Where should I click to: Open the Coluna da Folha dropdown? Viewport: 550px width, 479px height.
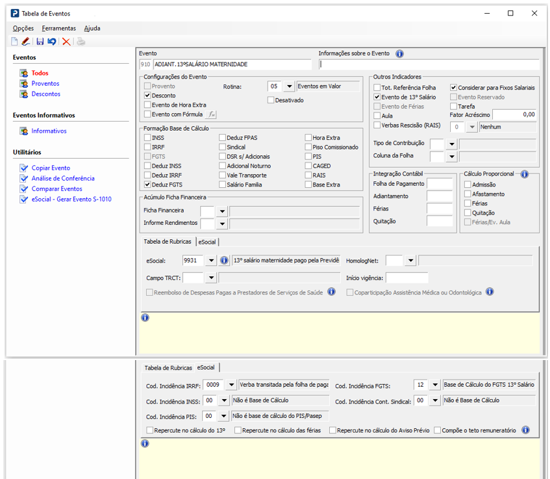tap(452, 157)
